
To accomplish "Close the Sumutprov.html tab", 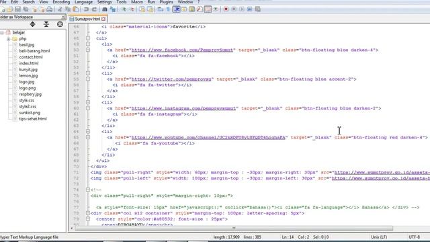I will pos(103,19).
